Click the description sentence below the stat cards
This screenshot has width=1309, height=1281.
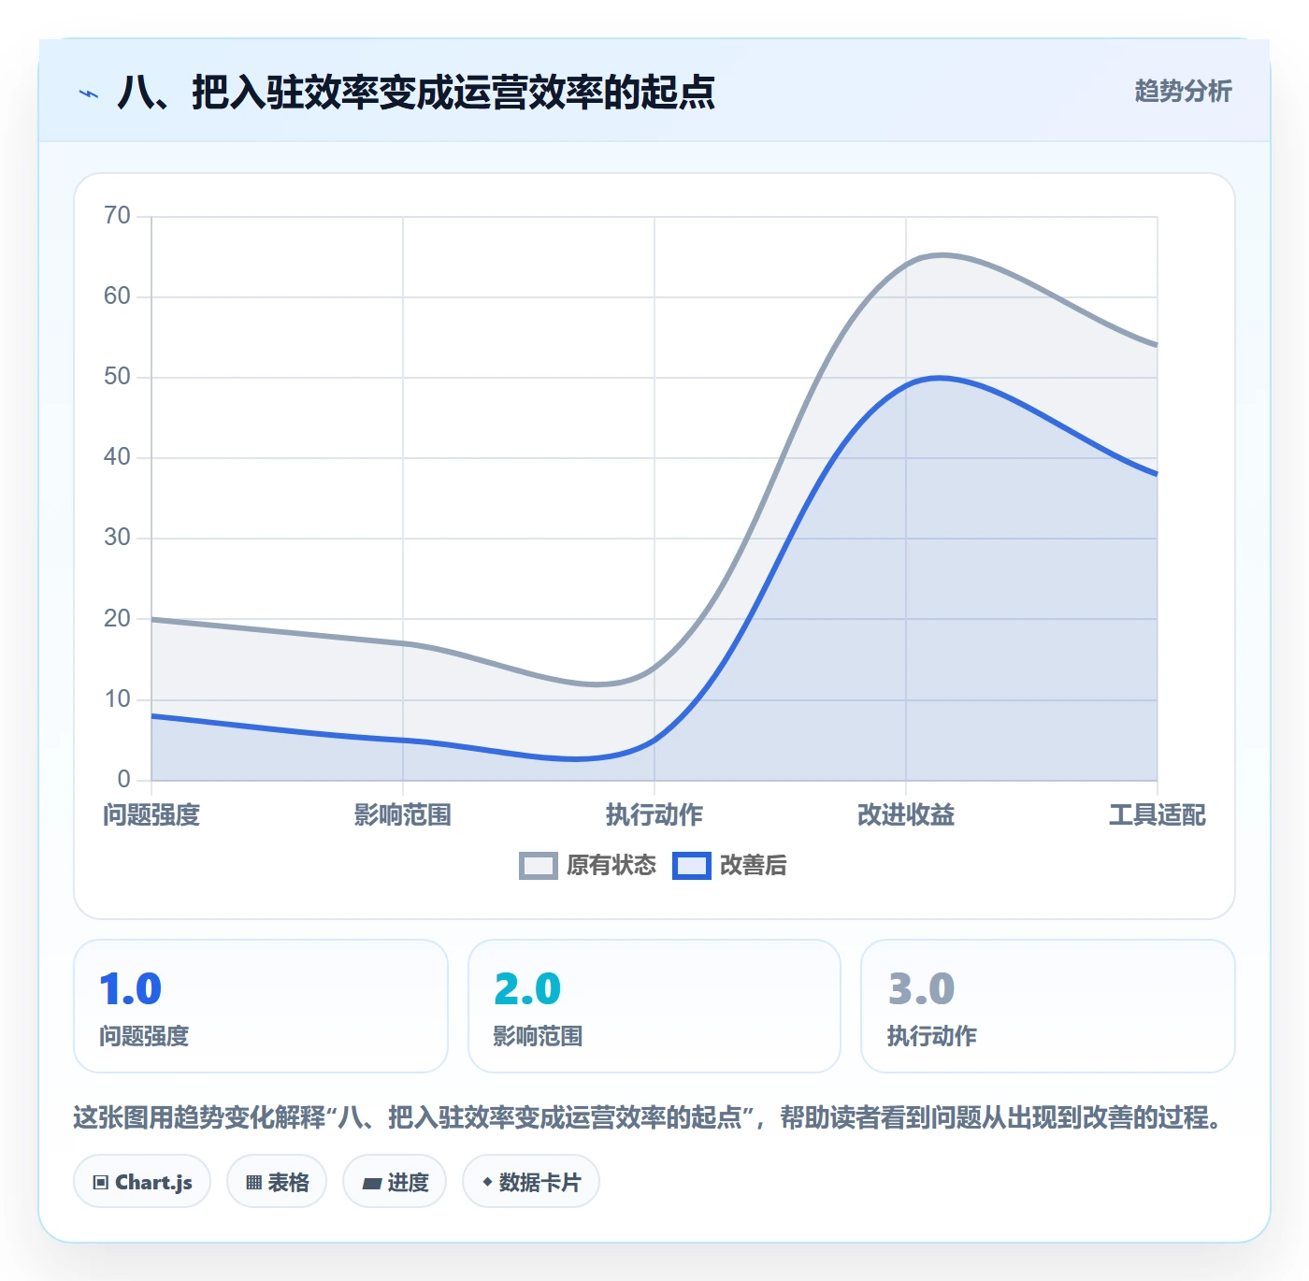tap(649, 1118)
